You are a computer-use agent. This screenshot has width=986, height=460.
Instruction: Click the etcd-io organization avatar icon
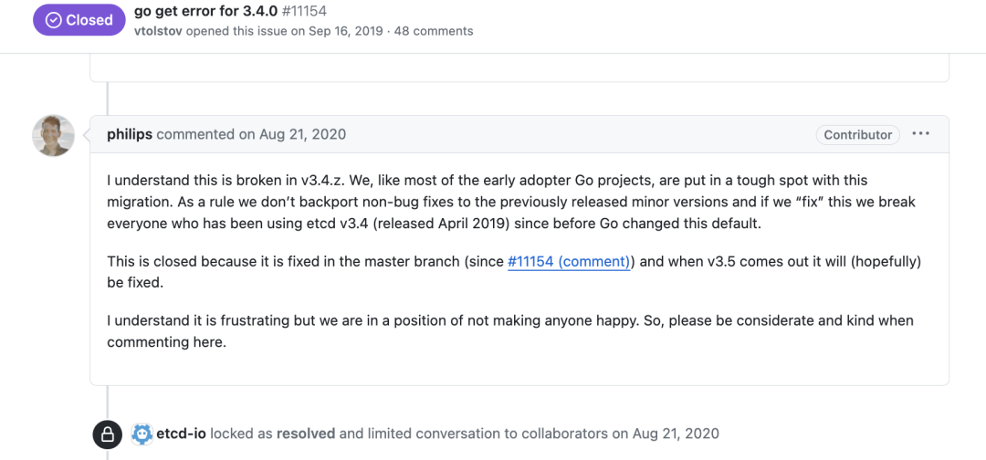(142, 434)
